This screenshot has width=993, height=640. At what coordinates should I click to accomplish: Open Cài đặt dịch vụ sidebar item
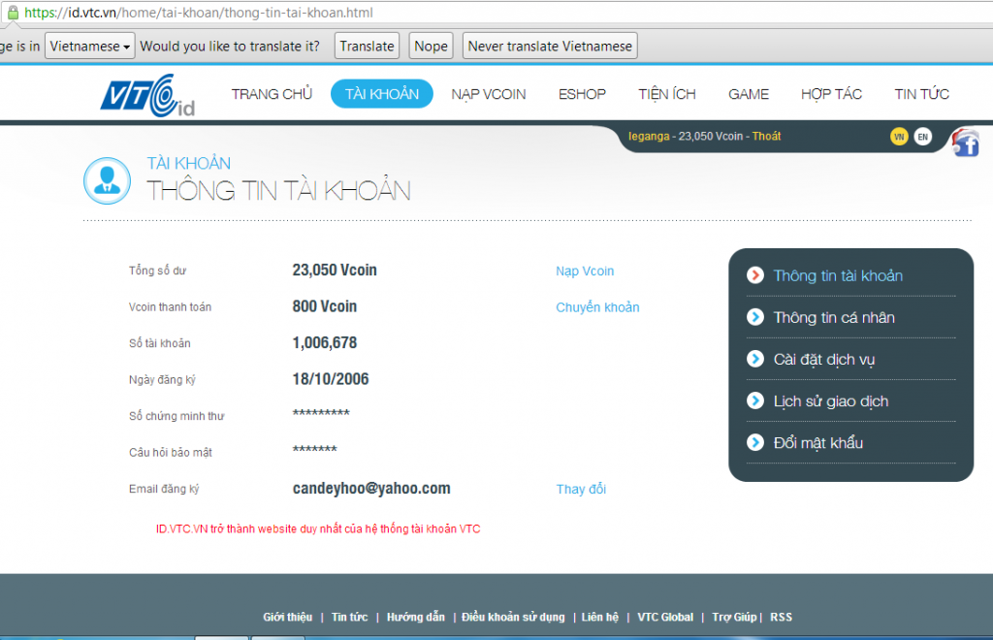[x=824, y=359]
